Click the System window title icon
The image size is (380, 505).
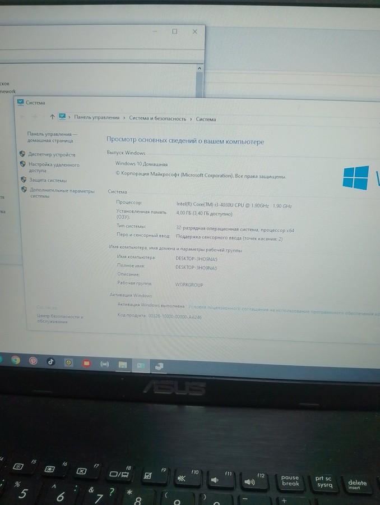[20, 102]
